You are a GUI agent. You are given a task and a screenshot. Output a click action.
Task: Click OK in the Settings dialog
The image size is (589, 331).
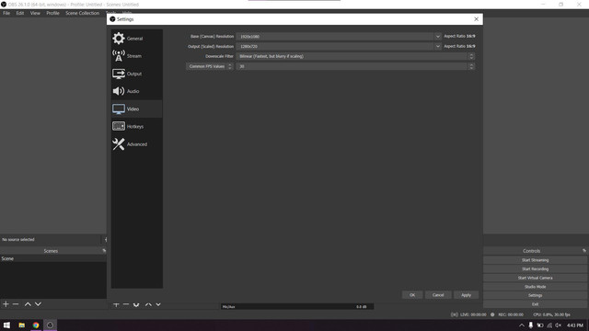pyautogui.click(x=412, y=295)
